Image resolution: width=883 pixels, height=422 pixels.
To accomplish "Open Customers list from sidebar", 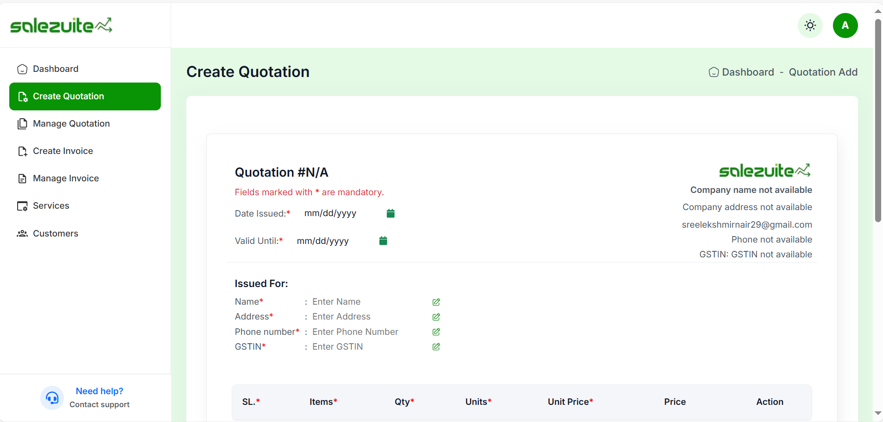I will [56, 234].
